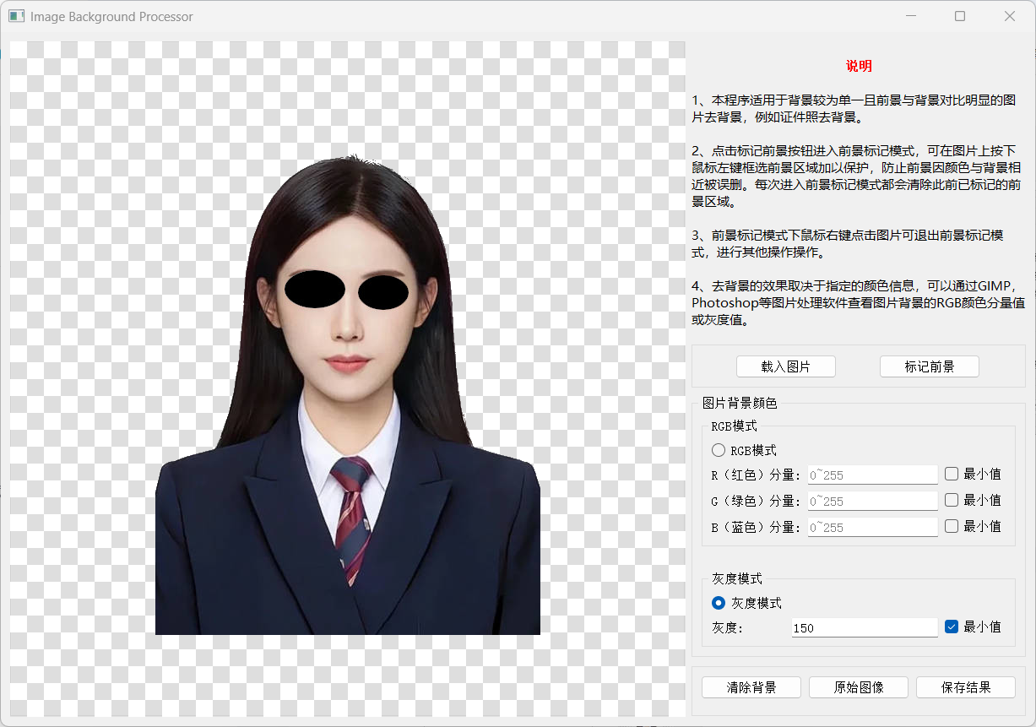Click the 清除背景 button
The image size is (1036, 727).
751,687
